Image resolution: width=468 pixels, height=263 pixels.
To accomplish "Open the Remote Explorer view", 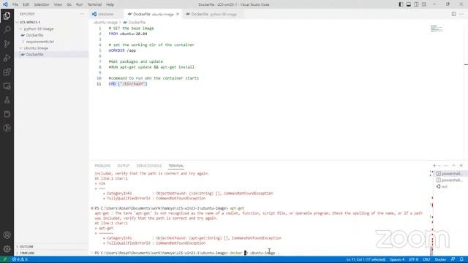I will coord(7,86).
